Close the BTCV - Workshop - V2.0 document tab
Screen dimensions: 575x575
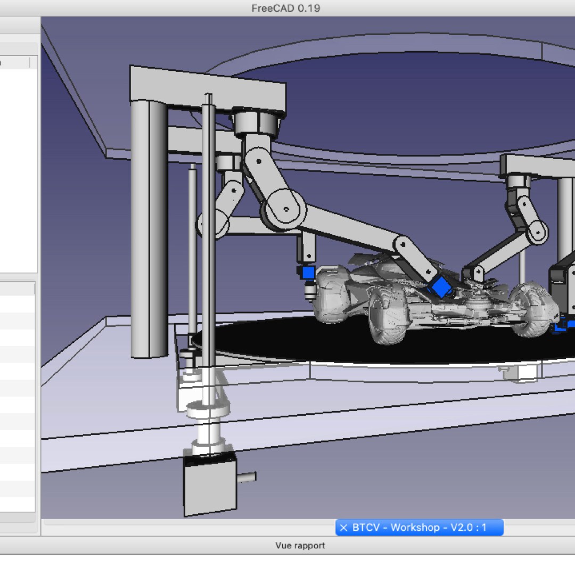[343, 528]
